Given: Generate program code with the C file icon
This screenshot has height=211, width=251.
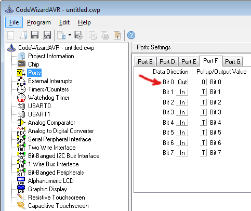Looking at the screenshot, I should click(61, 35).
